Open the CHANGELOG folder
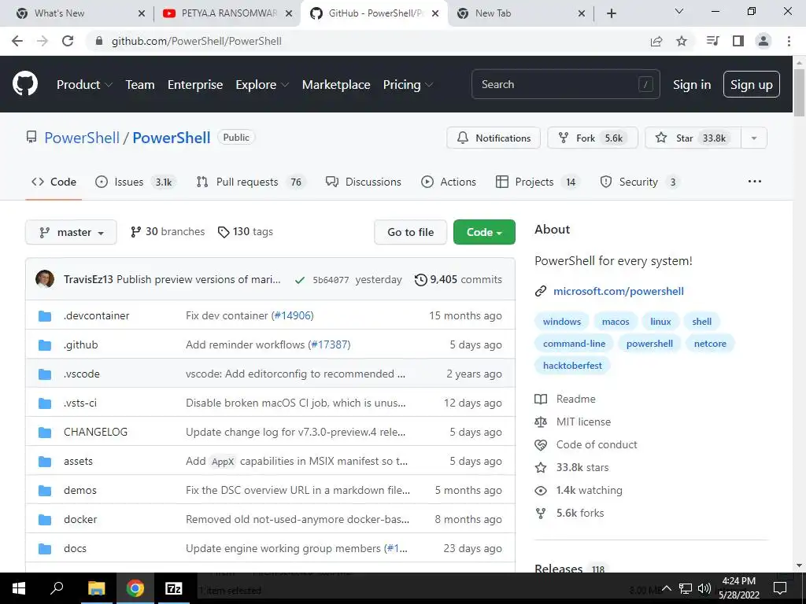Screen dimensions: 806x604 95,432
